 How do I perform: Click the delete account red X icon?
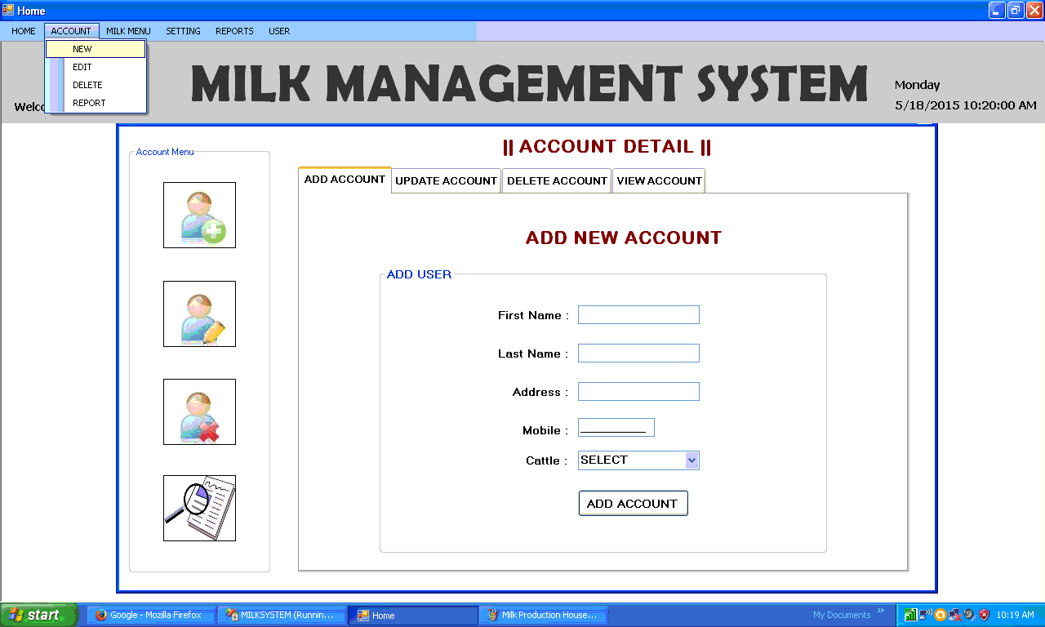click(199, 411)
